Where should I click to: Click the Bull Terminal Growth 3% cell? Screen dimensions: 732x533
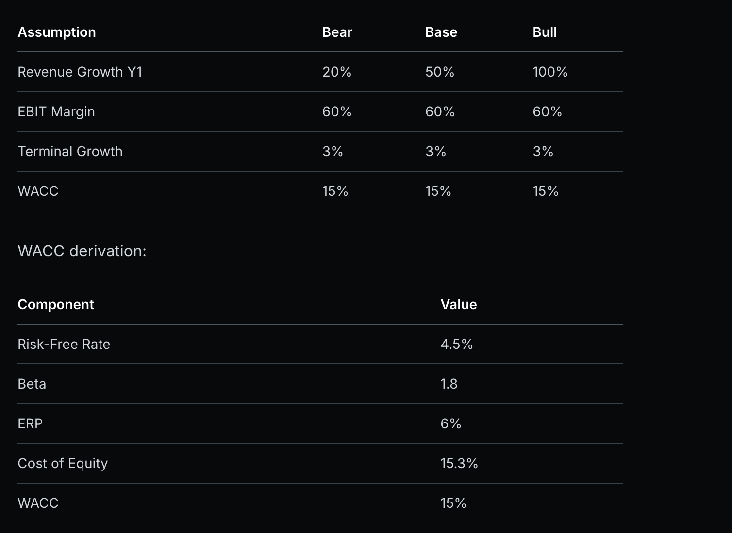[542, 151]
